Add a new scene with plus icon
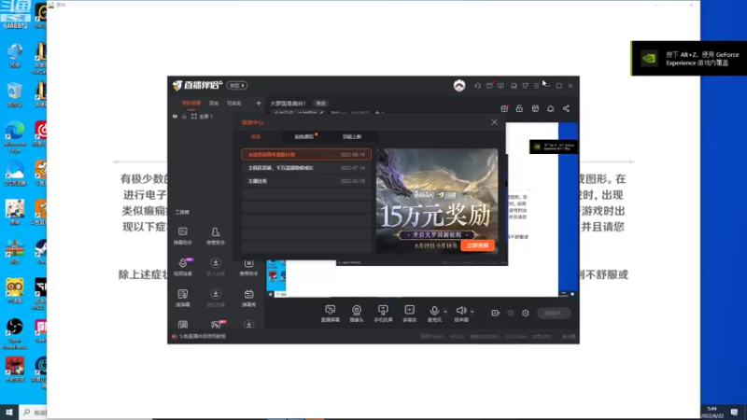 (x=259, y=104)
